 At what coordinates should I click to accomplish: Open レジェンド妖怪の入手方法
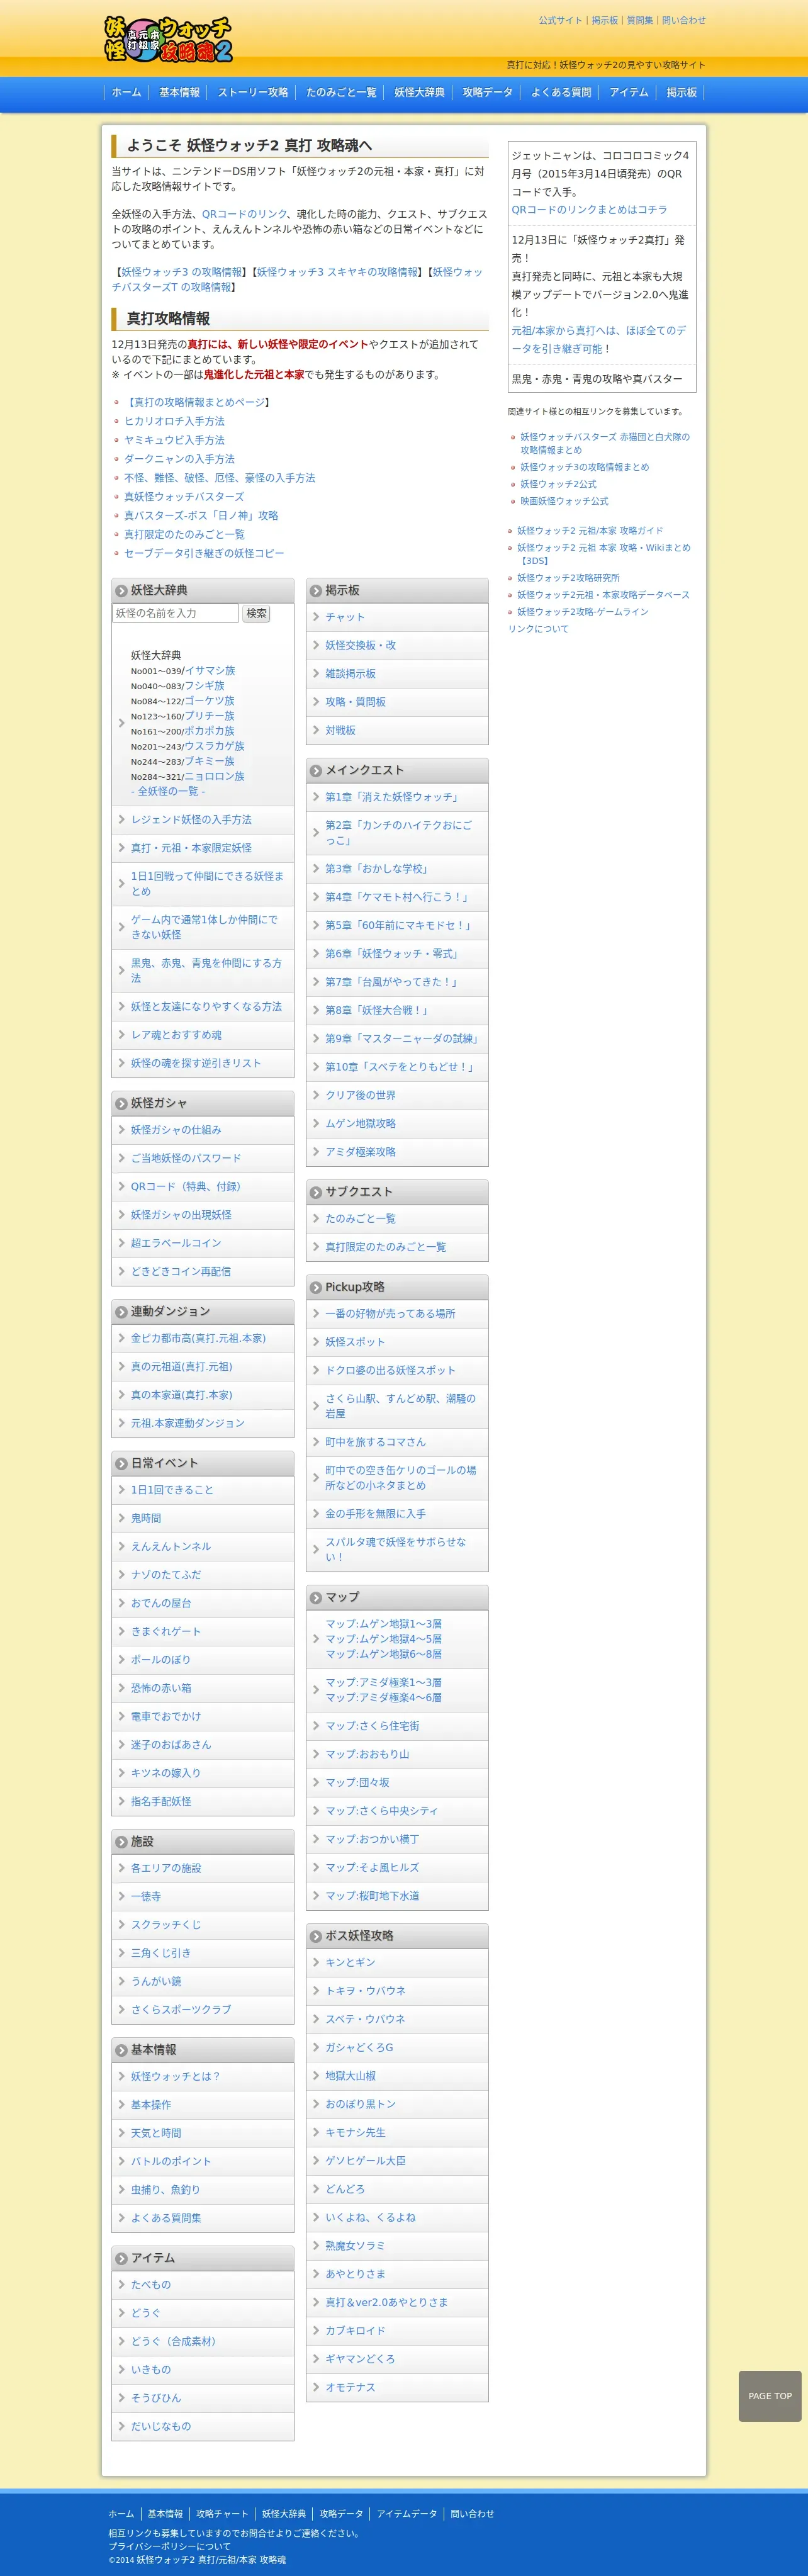191,820
